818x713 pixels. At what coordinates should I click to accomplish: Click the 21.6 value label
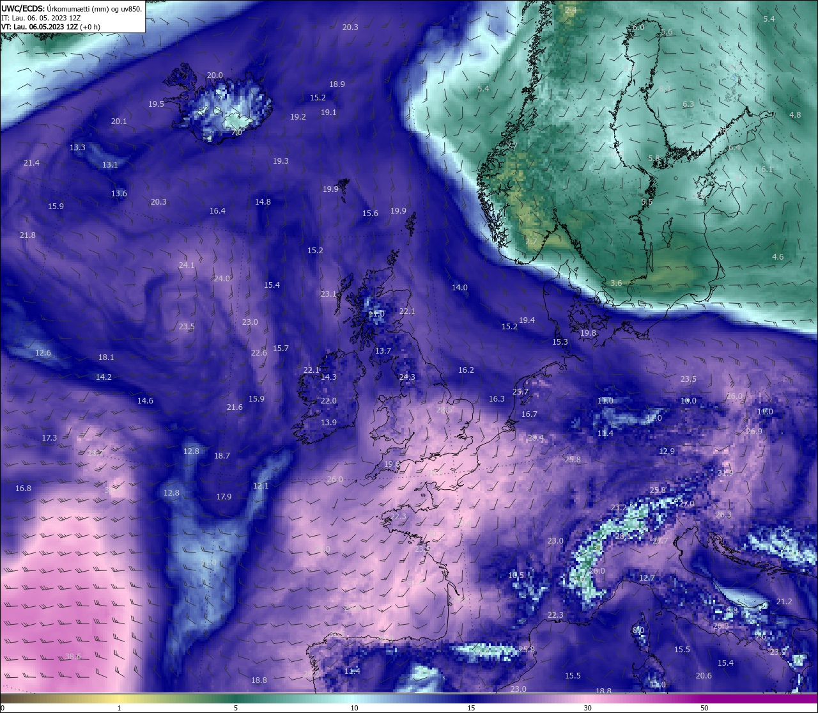(235, 407)
